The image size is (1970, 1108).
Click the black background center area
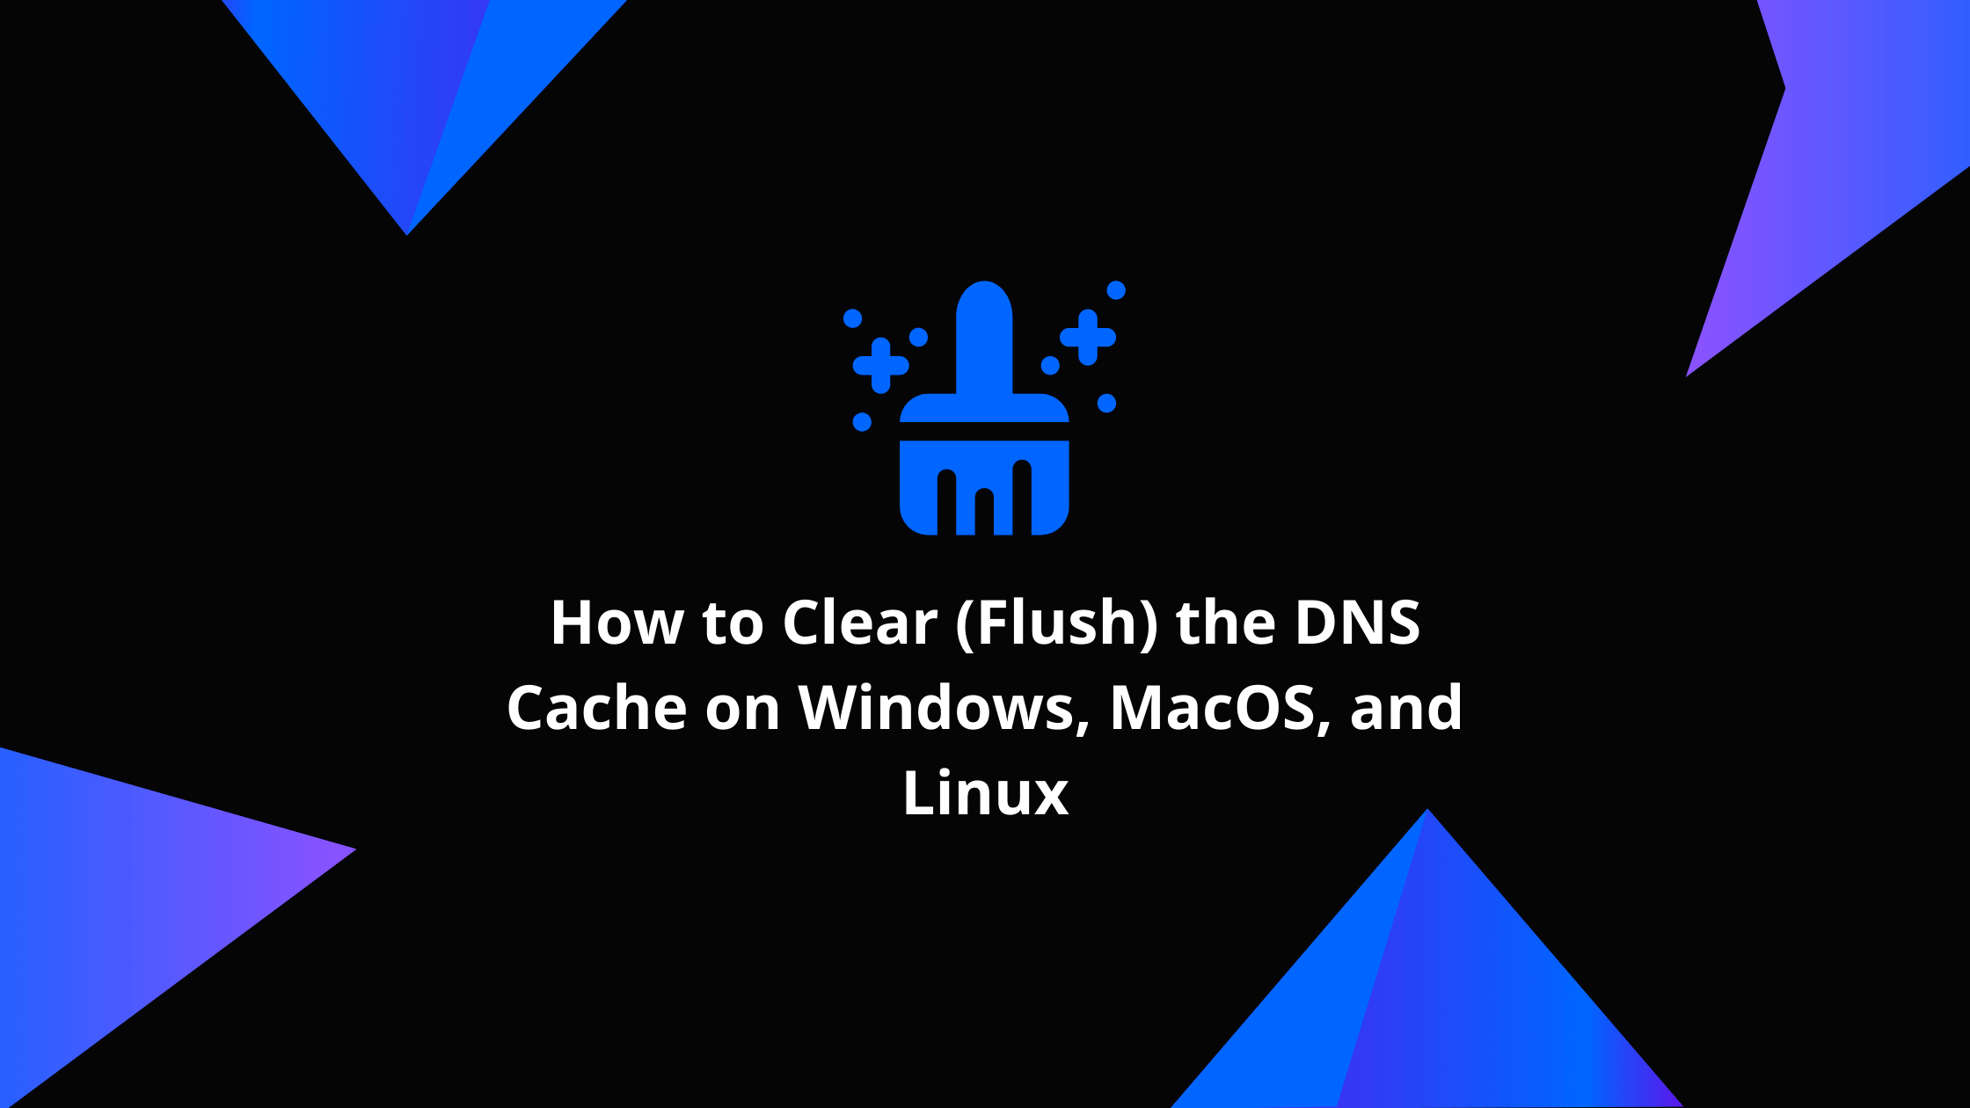pos(985,555)
